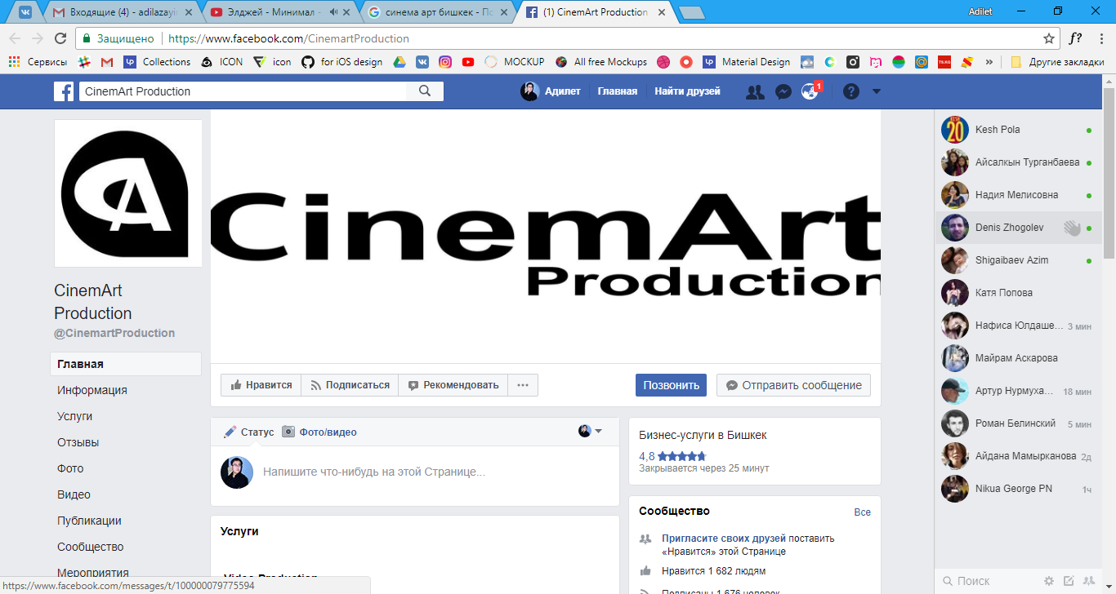Image resolution: width=1116 pixels, height=594 pixels.
Task: Open chat with Kesh Pola
Action: click(1017, 130)
